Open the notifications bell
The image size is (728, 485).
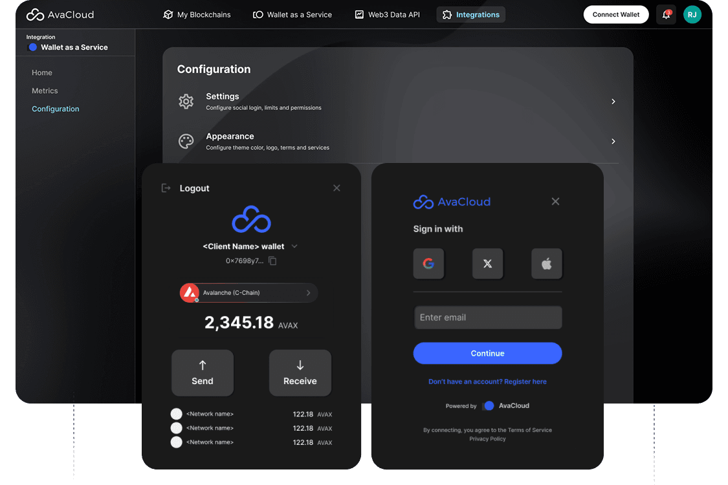666,15
